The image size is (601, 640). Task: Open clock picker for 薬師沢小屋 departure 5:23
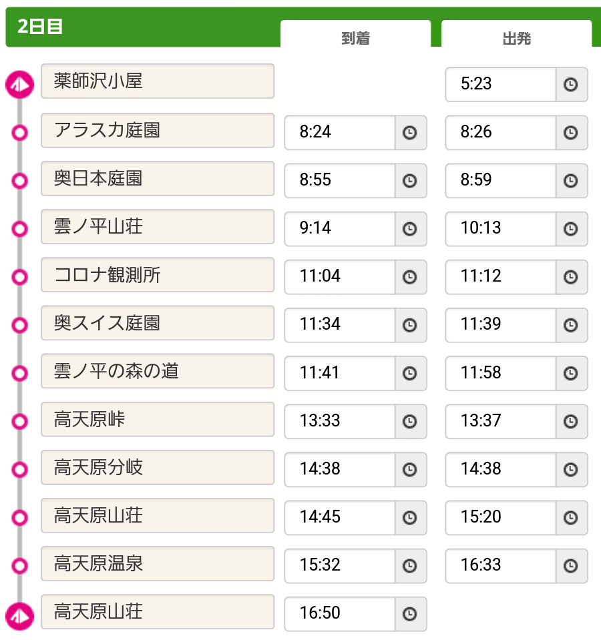571,85
